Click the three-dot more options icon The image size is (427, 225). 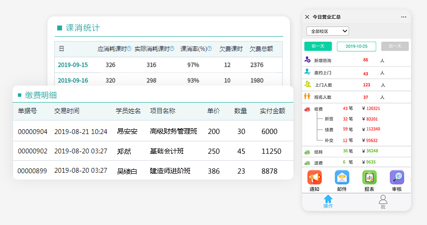(x=404, y=17)
